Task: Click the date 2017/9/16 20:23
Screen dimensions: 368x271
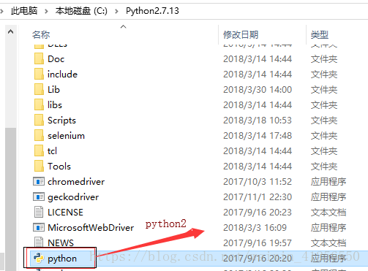Action: 258,213
